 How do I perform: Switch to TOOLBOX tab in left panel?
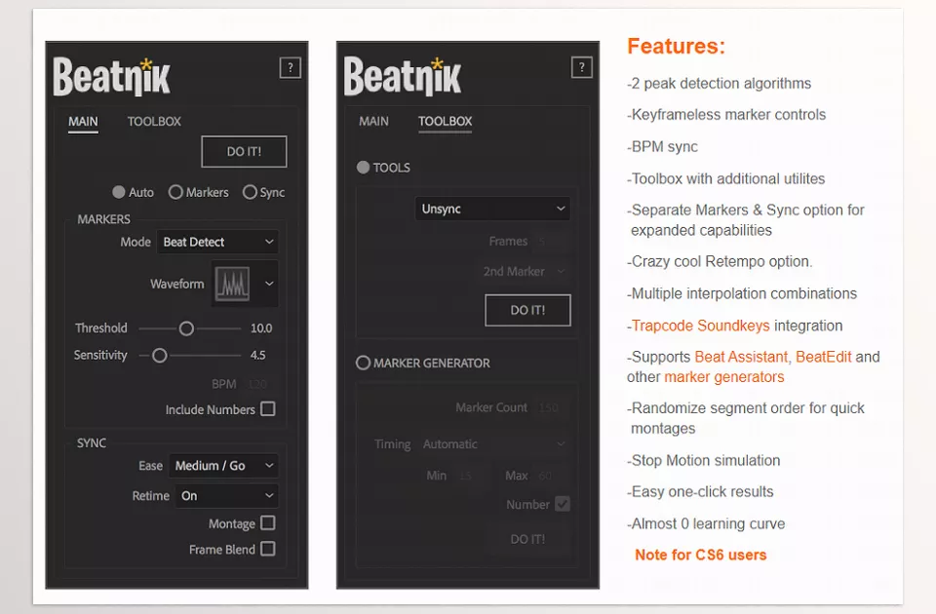coord(154,122)
